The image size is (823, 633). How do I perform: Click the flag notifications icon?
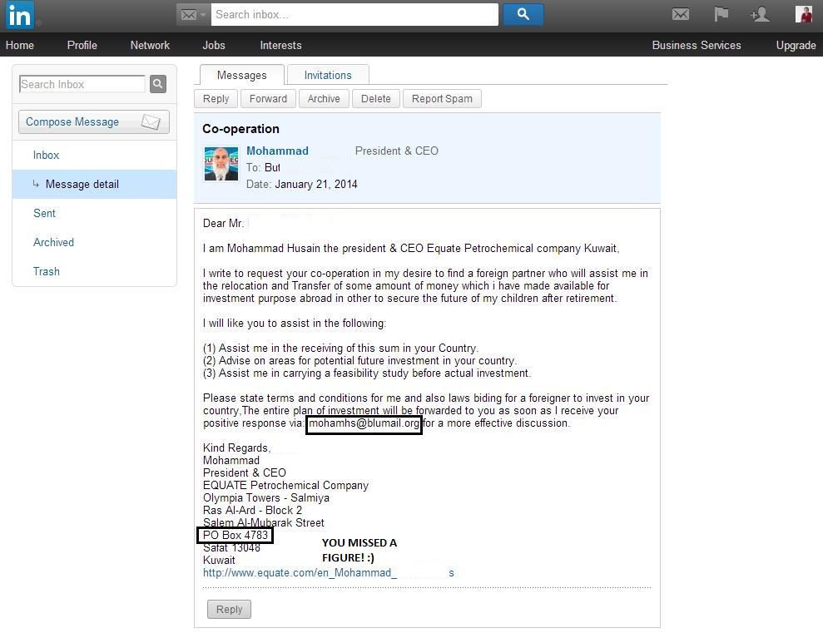(x=721, y=14)
